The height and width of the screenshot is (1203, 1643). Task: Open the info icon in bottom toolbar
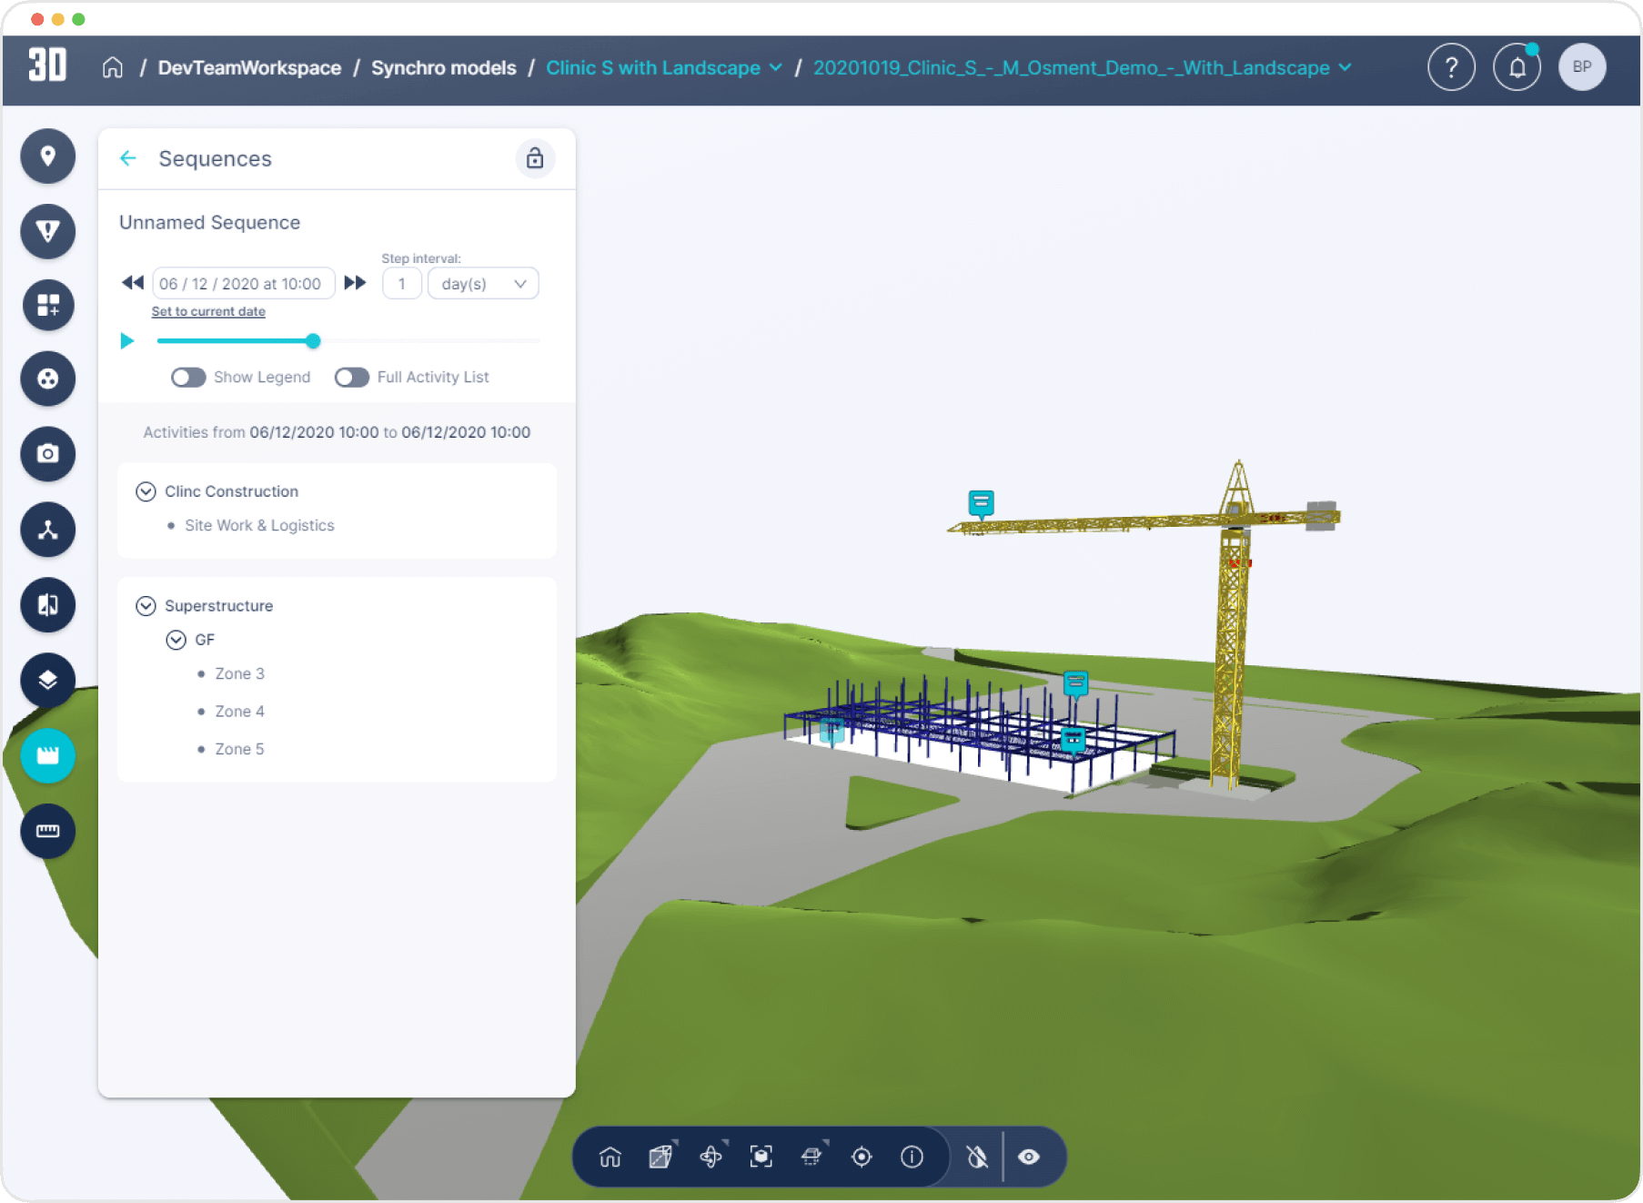point(912,1157)
